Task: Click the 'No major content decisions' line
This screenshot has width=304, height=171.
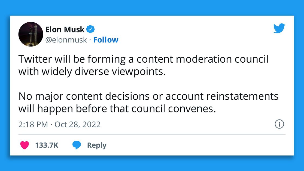Action: [x=148, y=96]
